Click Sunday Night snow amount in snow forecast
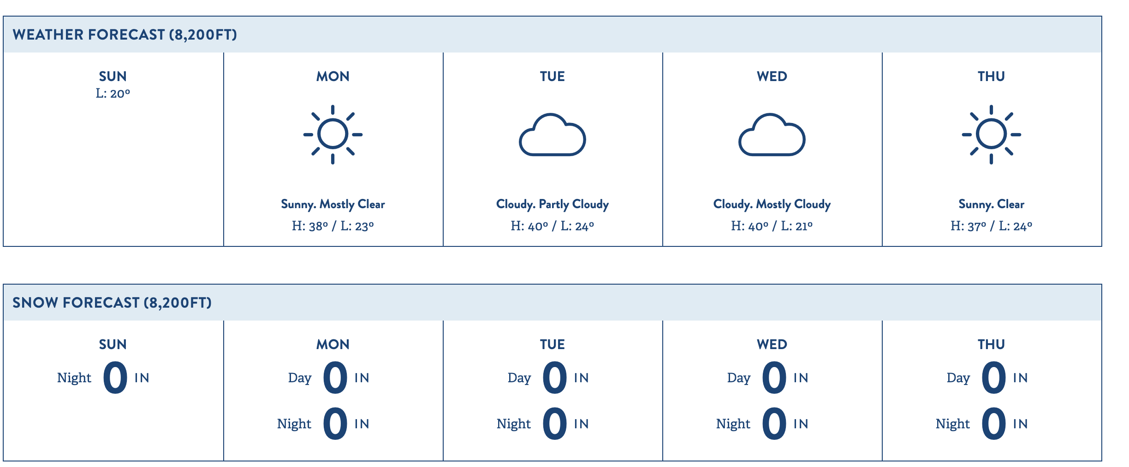This screenshot has width=1129, height=467. 115,378
